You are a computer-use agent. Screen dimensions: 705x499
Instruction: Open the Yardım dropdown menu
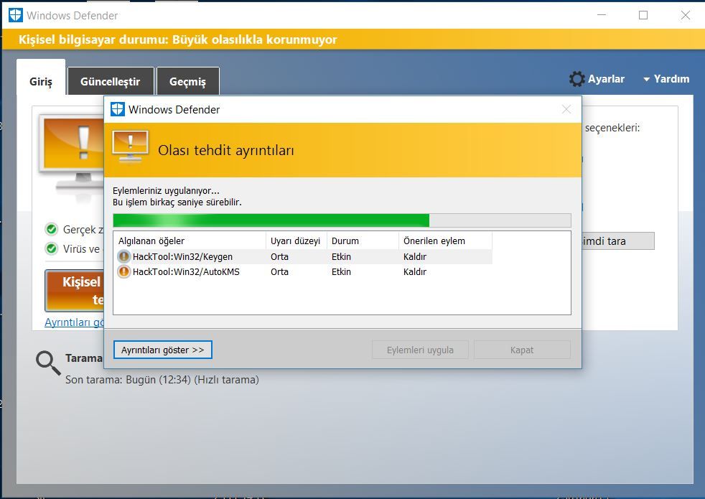[x=666, y=79]
